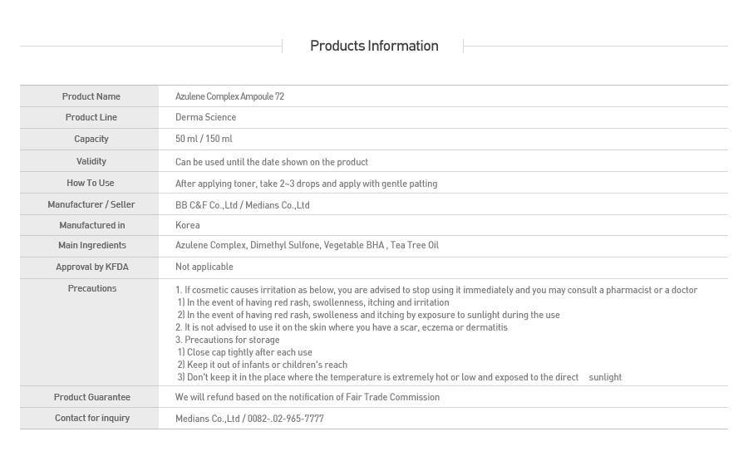This screenshot has height=456, width=748.
Task: Click the How To Use label
Action: click(x=91, y=183)
